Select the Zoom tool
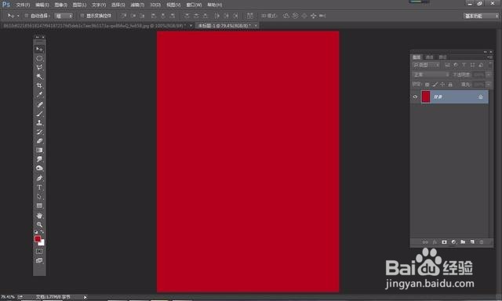The height and width of the screenshot is (301, 502). (x=39, y=224)
